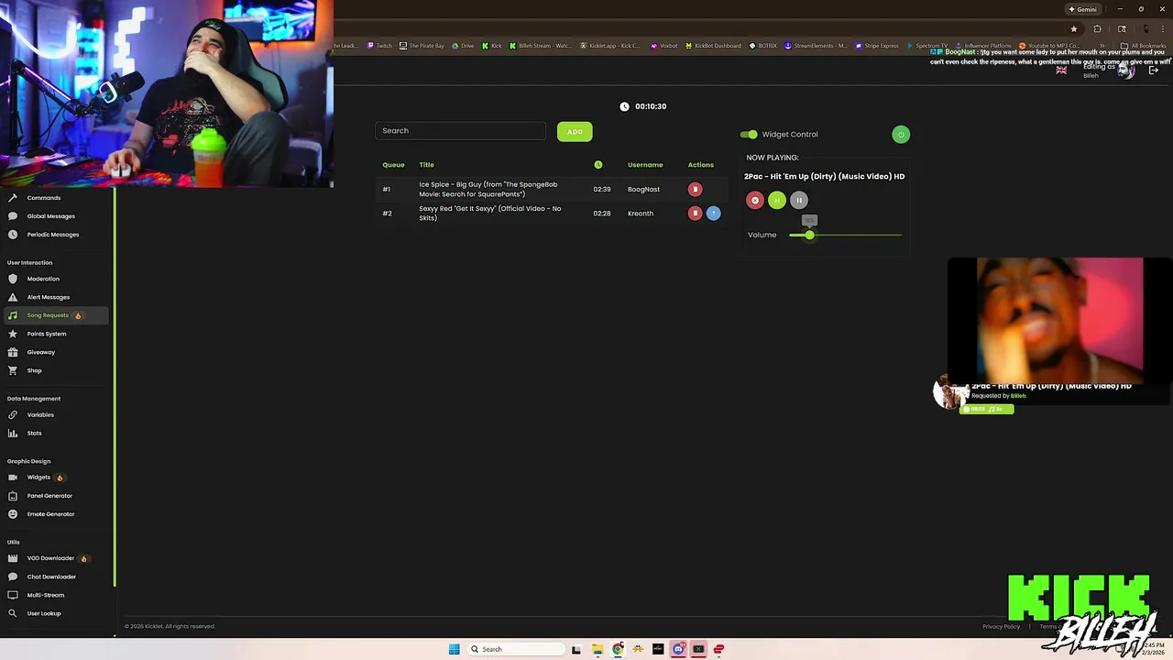Click the Multi-Stream monitor icon
The image size is (1173, 660).
coord(13,595)
